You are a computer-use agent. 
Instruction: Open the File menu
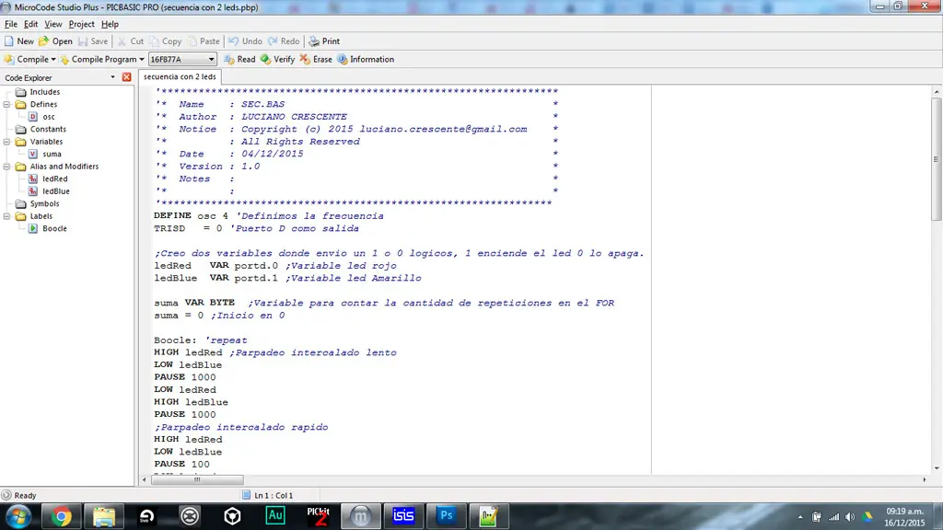click(11, 24)
